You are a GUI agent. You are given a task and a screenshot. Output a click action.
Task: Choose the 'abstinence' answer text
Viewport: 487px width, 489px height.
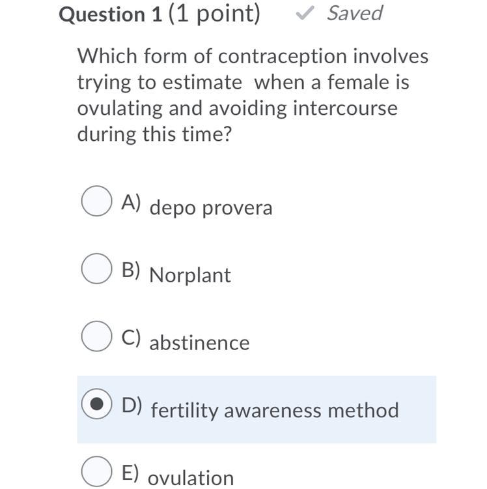pos(199,343)
